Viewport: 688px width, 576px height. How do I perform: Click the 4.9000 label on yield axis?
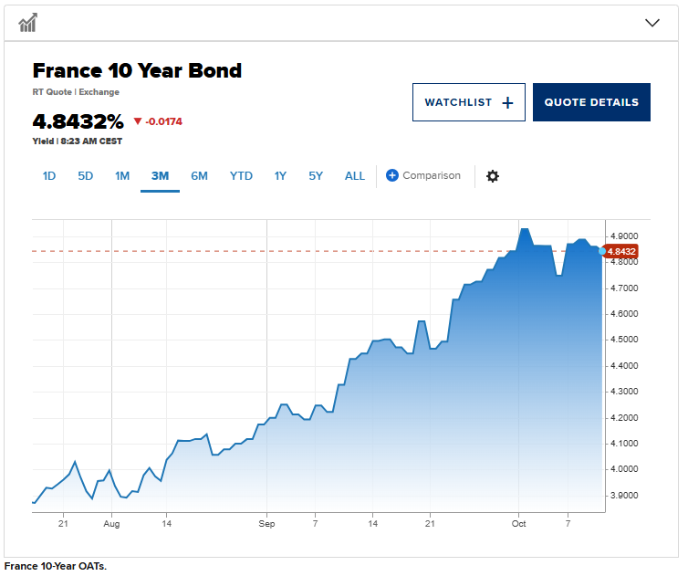[624, 236]
